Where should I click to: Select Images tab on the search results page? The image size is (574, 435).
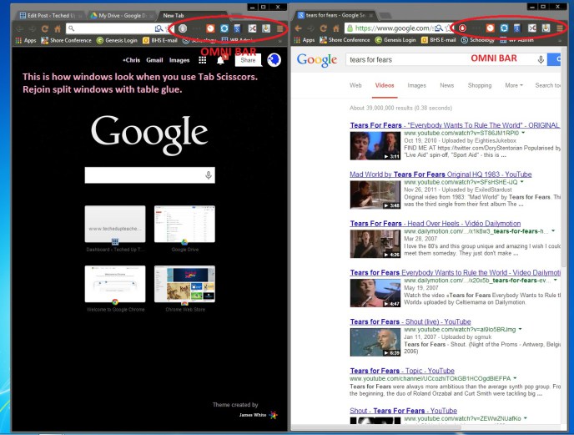click(417, 85)
